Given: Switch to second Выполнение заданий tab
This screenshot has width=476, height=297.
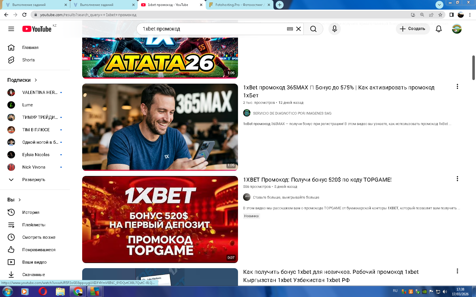Looking at the screenshot, I should 103,5.
